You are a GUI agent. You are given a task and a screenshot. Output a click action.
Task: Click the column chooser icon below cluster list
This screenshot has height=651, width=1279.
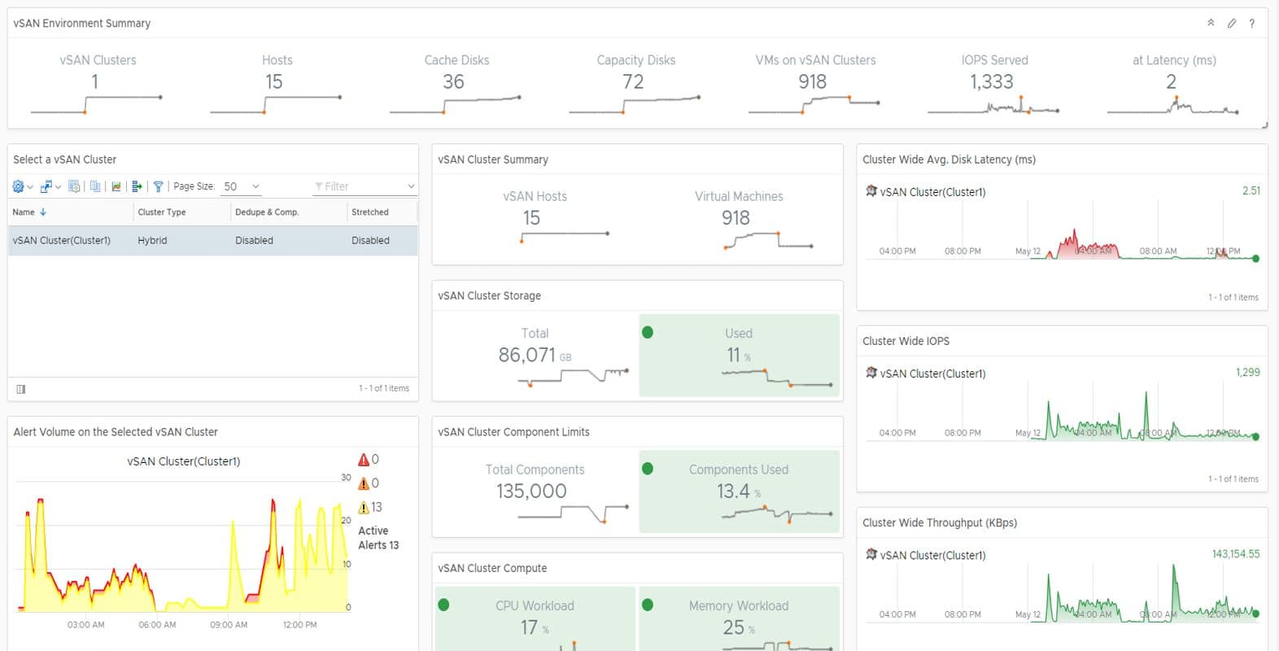point(21,389)
